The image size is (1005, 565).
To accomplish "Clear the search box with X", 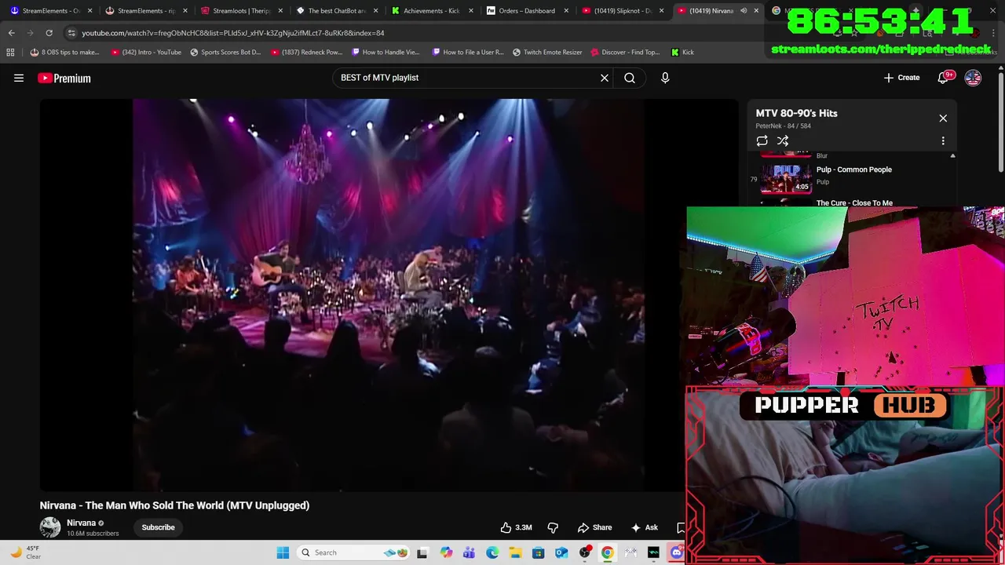I will tap(605, 78).
